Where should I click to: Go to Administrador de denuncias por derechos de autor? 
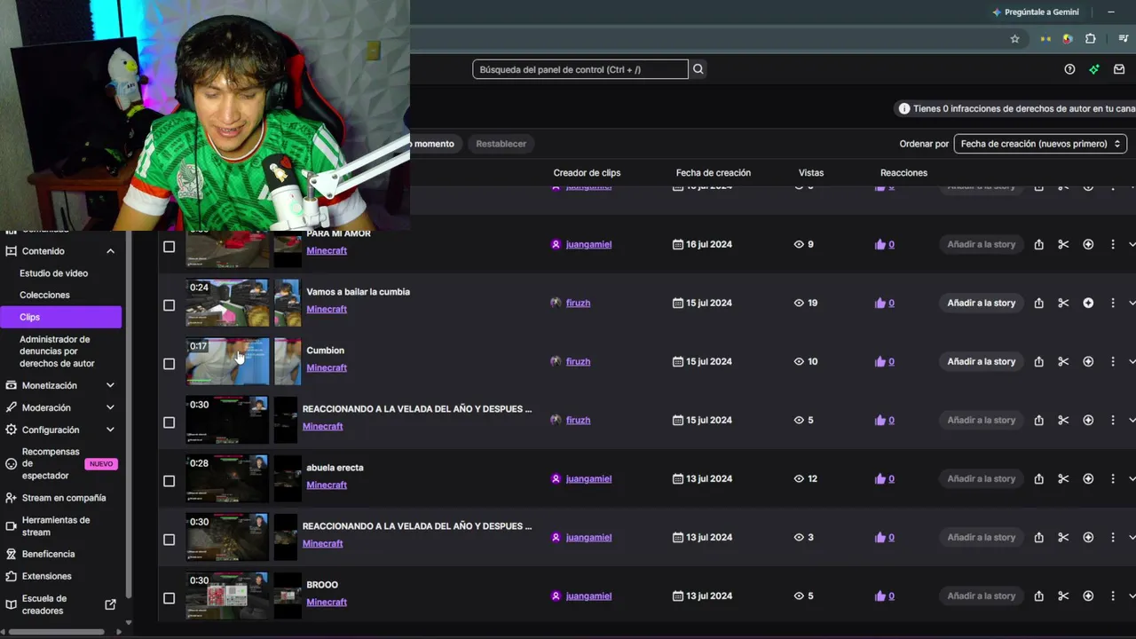(57, 351)
